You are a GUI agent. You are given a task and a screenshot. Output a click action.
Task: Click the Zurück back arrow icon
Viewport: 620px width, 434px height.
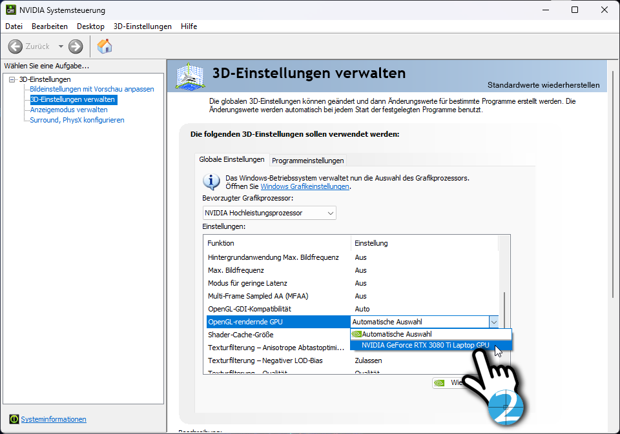(x=15, y=46)
